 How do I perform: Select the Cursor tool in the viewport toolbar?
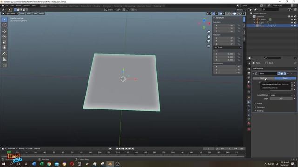(4, 25)
